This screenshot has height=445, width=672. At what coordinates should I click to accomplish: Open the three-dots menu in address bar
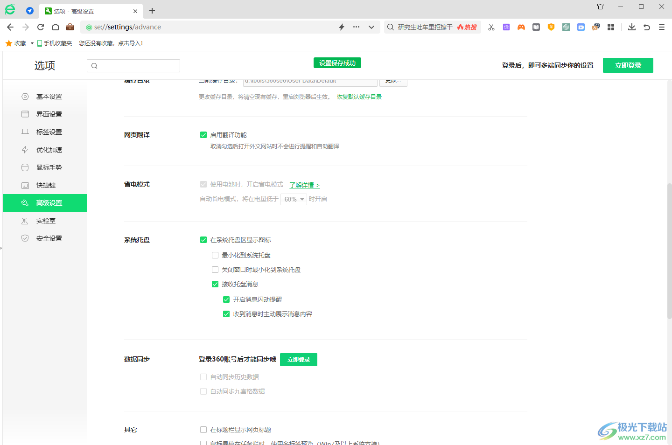(357, 27)
